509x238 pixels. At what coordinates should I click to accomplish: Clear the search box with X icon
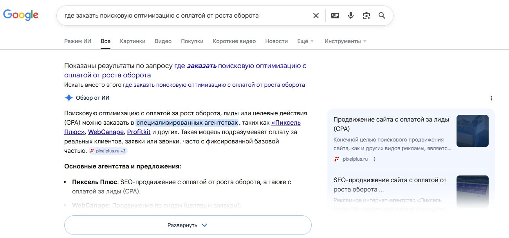click(316, 16)
